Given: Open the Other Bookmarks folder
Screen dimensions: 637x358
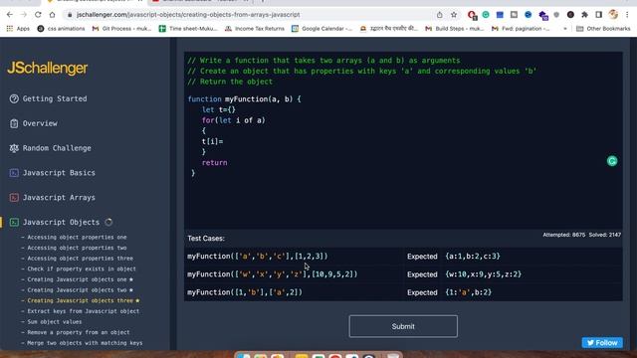Looking at the screenshot, I should click(603, 29).
